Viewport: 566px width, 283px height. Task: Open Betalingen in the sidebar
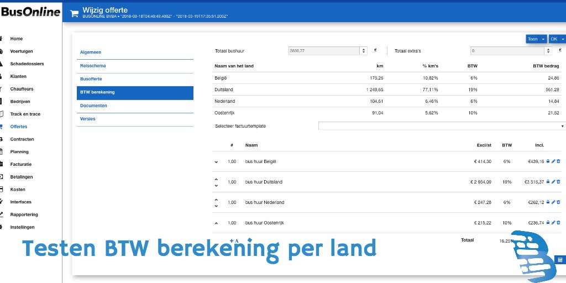22,177
